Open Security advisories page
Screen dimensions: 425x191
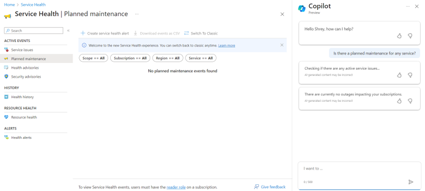(x=26, y=77)
